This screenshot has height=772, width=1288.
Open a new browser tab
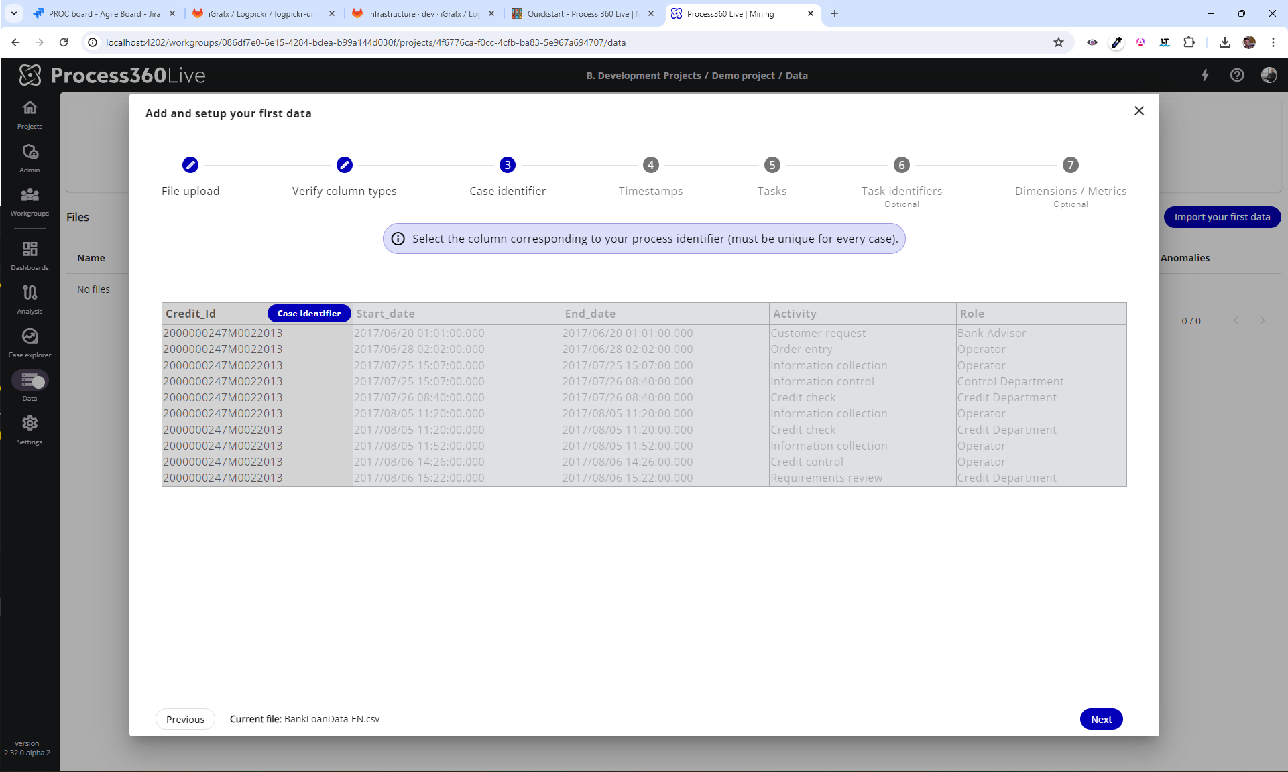(835, 13)
